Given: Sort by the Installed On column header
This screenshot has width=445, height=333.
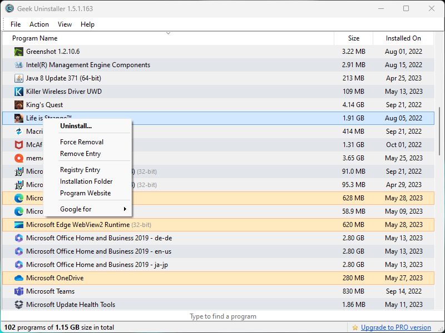Looking at the screenshot, I should (403, 38).
